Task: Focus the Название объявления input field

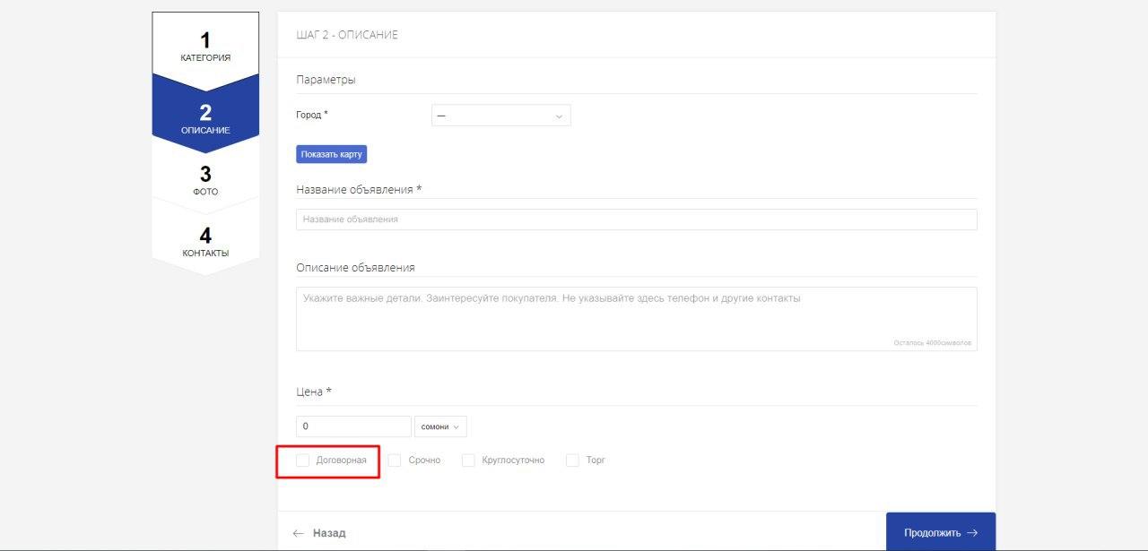Action: (636, 220)
